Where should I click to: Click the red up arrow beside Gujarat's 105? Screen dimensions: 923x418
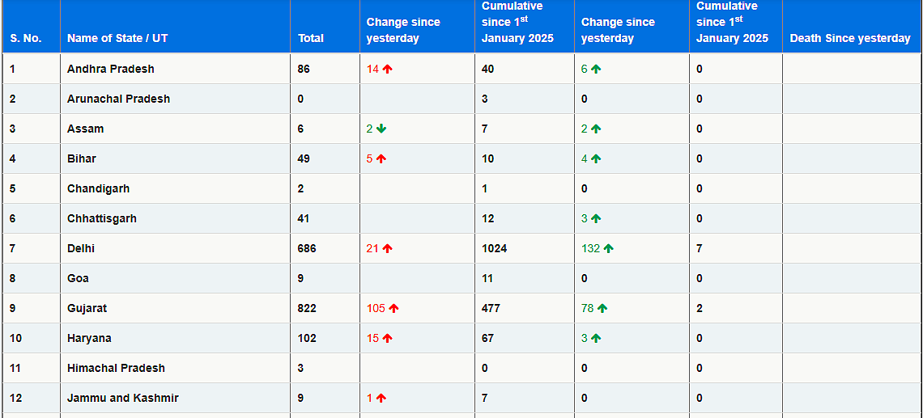(x=393, y=308)
